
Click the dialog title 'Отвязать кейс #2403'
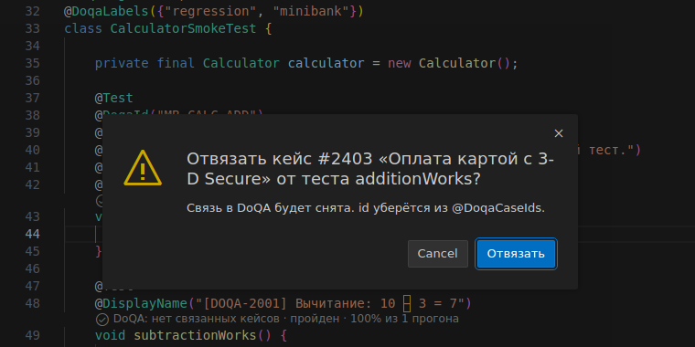pos(279,159)
